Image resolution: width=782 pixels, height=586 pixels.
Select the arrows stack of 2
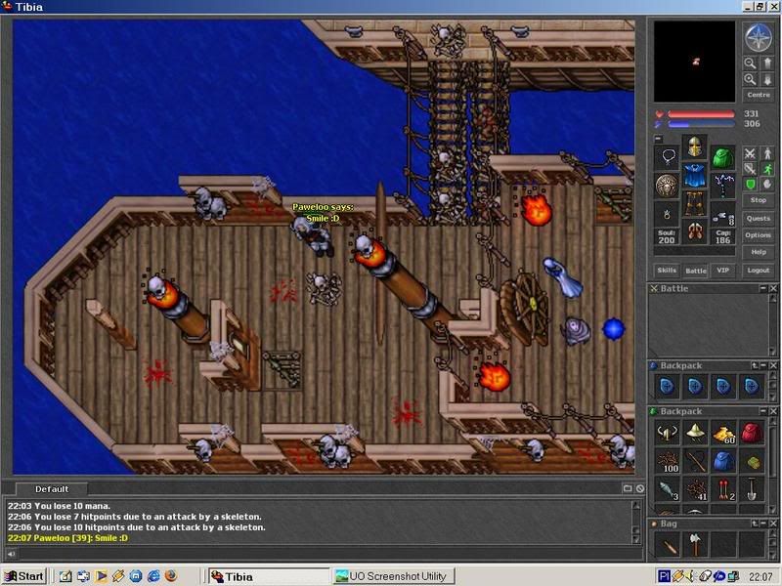click(x=723, y=489)
